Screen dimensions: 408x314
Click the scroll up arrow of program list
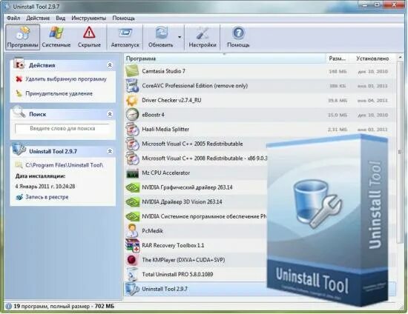click(400, 57)
